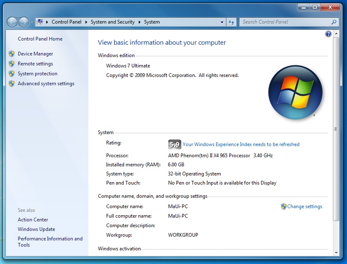
Task: Click shield icon beside Change settings
Action: pyautogui.click(x=284, y=206)
